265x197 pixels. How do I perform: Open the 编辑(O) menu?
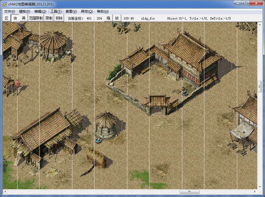point(40,11)
